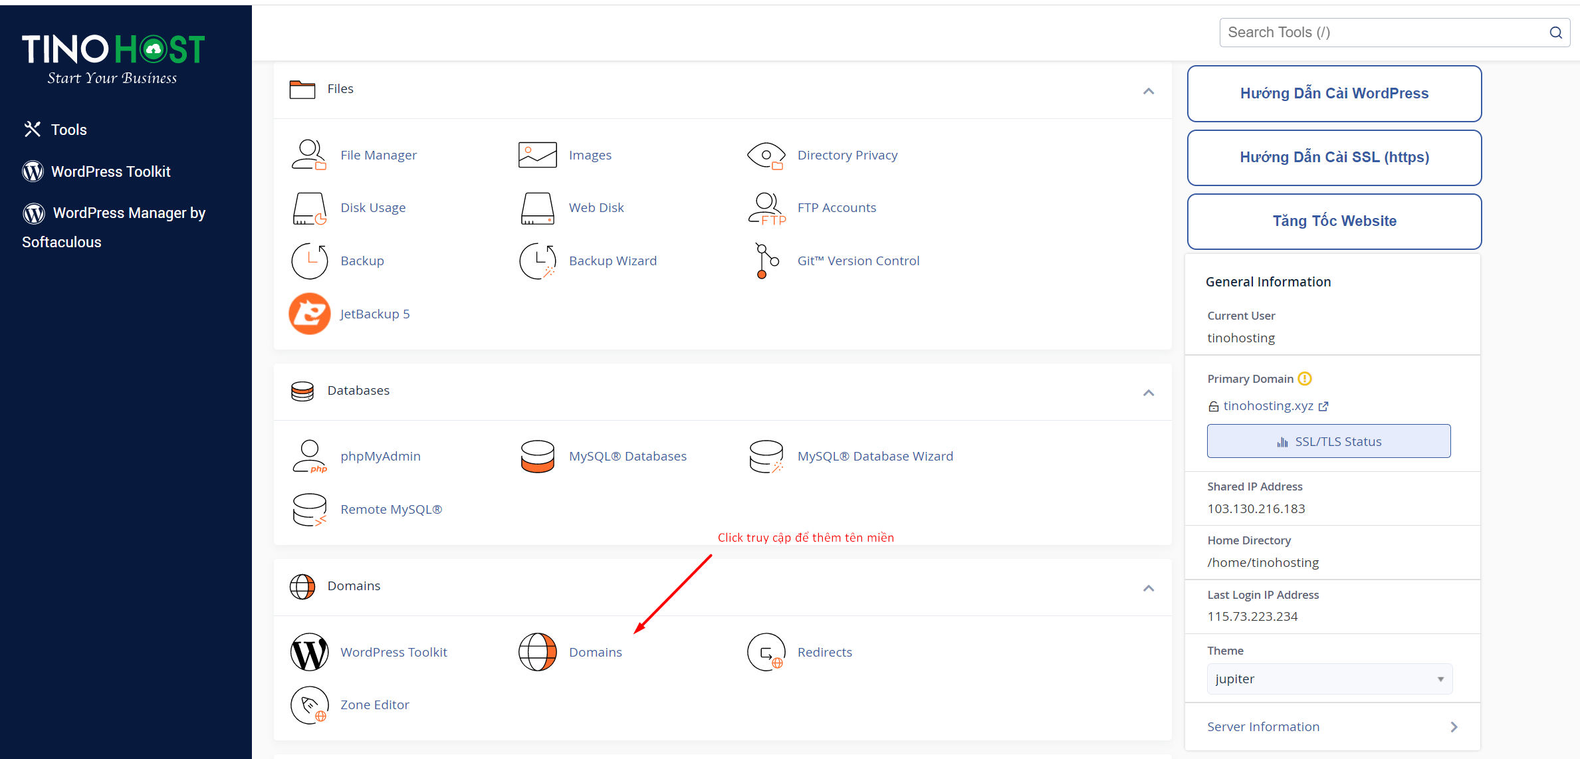
Task: Select WordPress Toolkit in the sidebar
Action: coord(97,171)
